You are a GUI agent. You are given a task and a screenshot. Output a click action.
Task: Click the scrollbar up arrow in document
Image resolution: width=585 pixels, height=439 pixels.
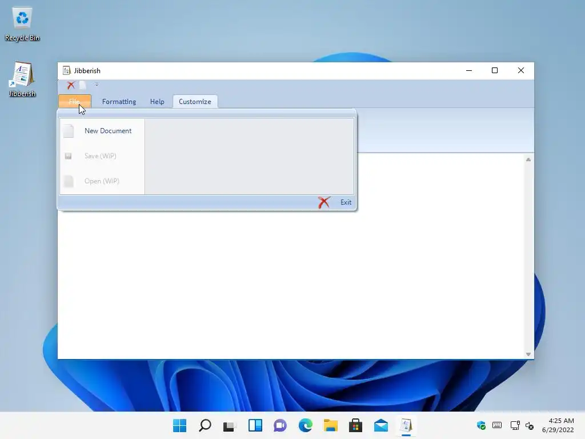coord(528,160)
